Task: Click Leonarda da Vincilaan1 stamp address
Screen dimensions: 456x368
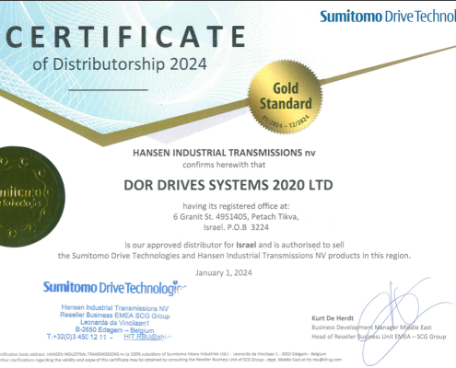Action: click(115, 323)
